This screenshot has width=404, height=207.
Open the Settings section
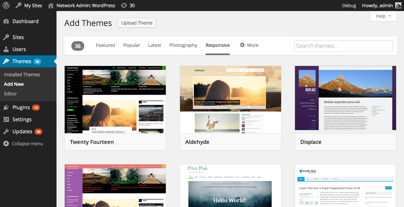(x=22, y=119)
